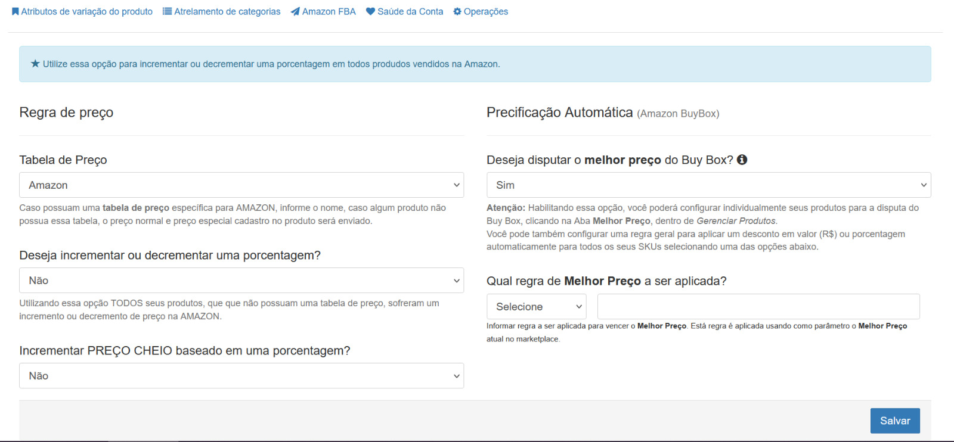Click the star icon in the blue info banner

pos(35,64)
